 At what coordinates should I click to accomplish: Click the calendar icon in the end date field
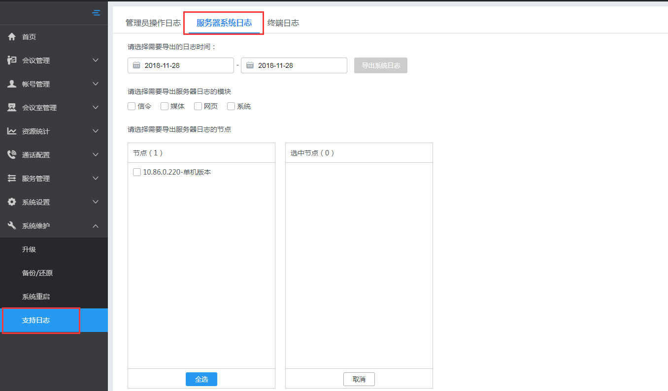[250, 65]
